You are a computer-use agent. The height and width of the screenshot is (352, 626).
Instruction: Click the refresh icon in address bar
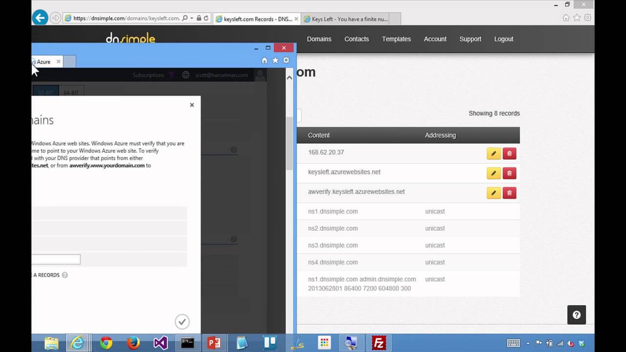(x=206, y=18)
